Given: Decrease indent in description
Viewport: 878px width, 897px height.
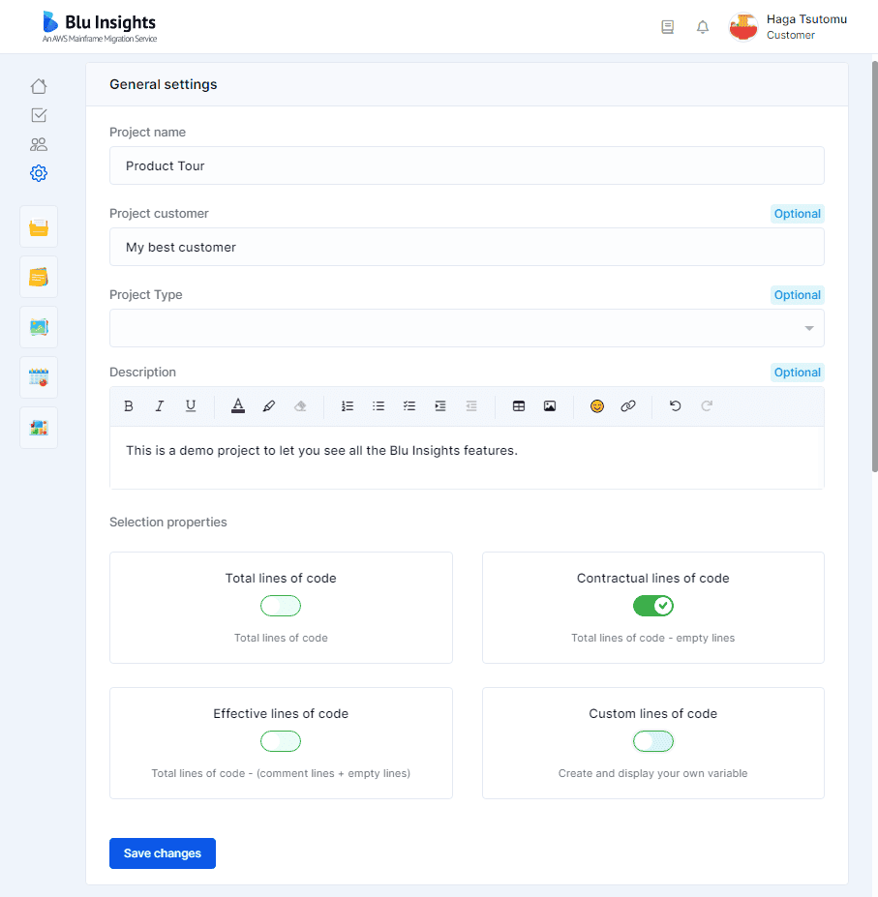Looking at the screenshot, I should [471, 406].
